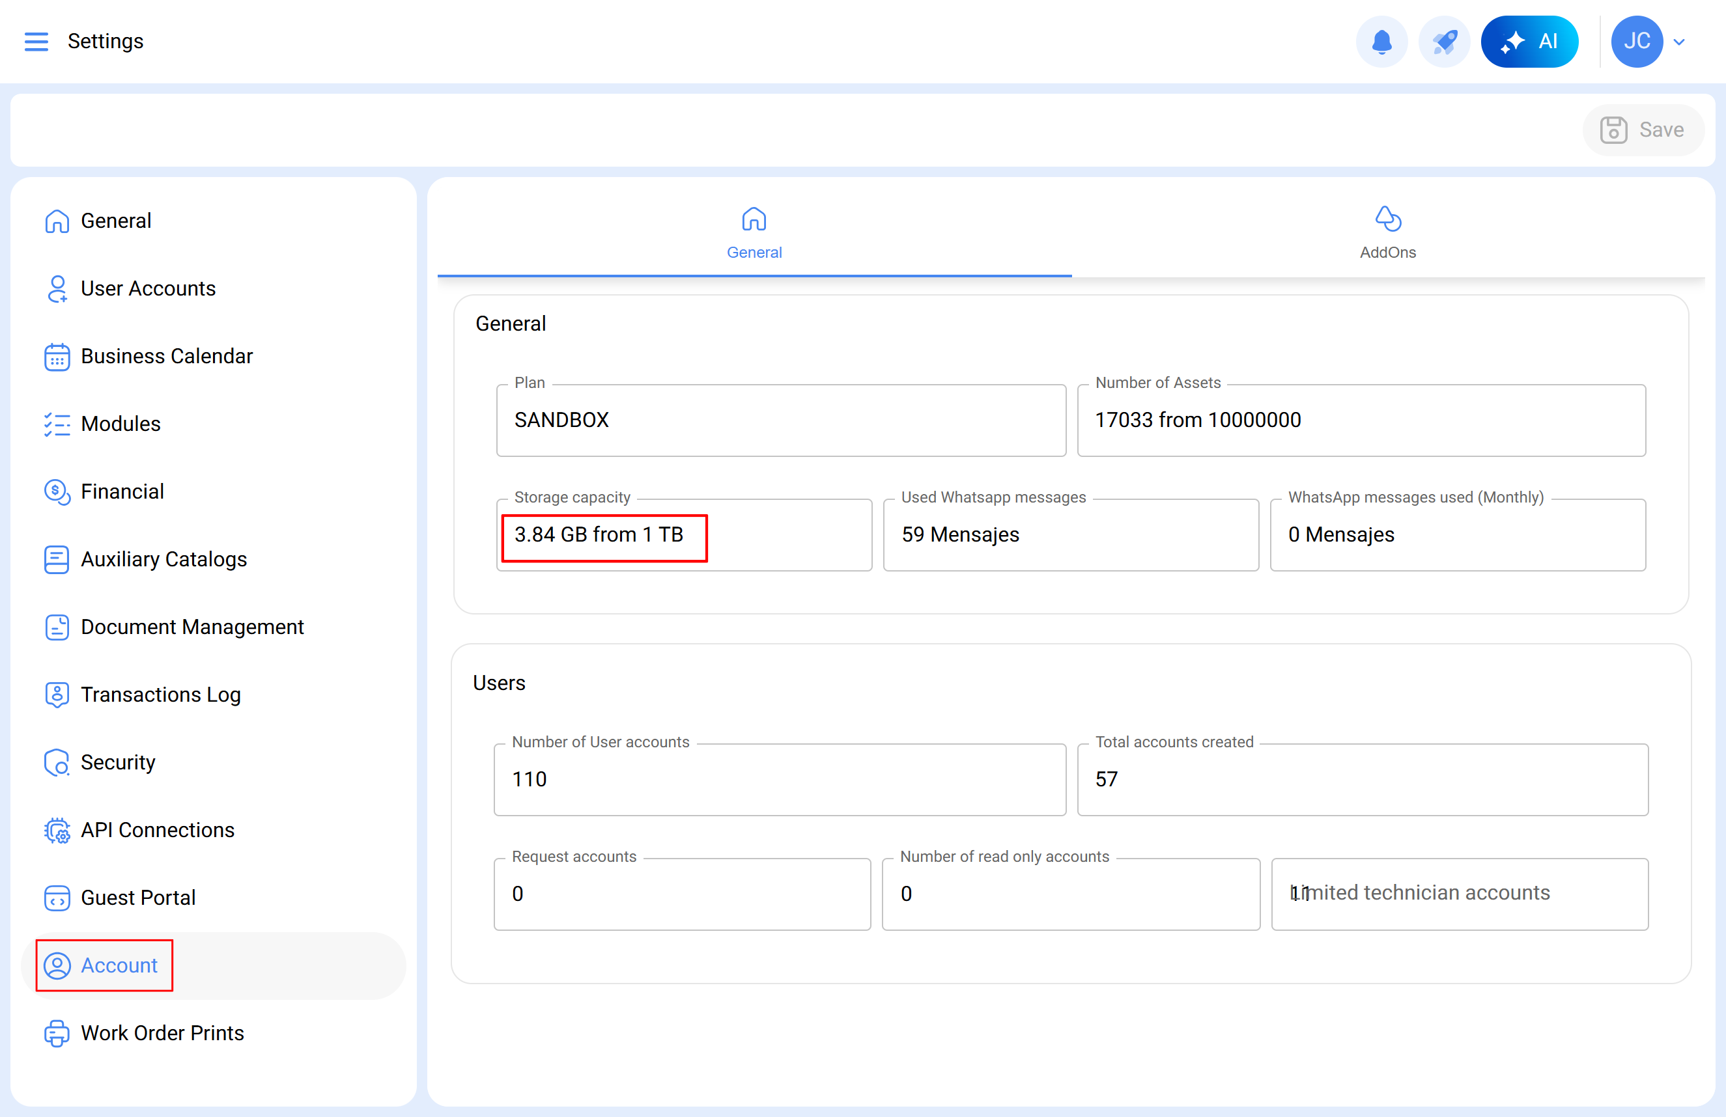
Task: Open API Connections settings
Action: coord(158,829)
